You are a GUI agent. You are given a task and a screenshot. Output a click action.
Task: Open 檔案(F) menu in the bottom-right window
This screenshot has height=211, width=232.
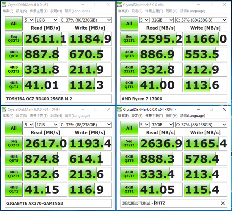[x=123, y=116]
